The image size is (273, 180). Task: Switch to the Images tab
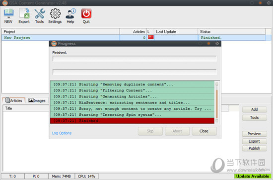(37, 100)
